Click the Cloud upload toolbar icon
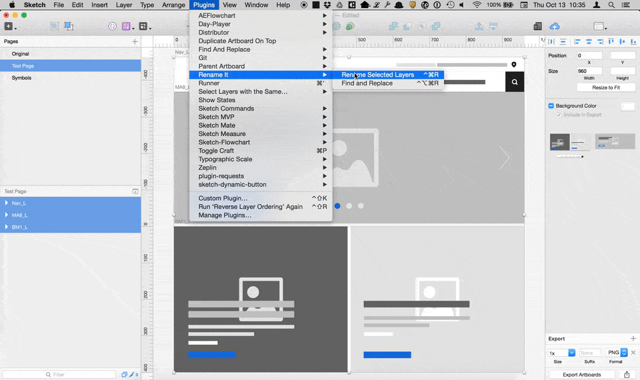The image size is (640, 380). click(x=554, y=27)
